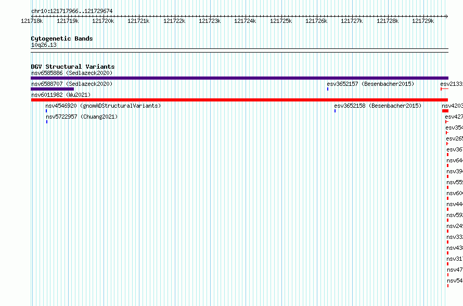Click the 121721k ruler tick label

(138, 21)
